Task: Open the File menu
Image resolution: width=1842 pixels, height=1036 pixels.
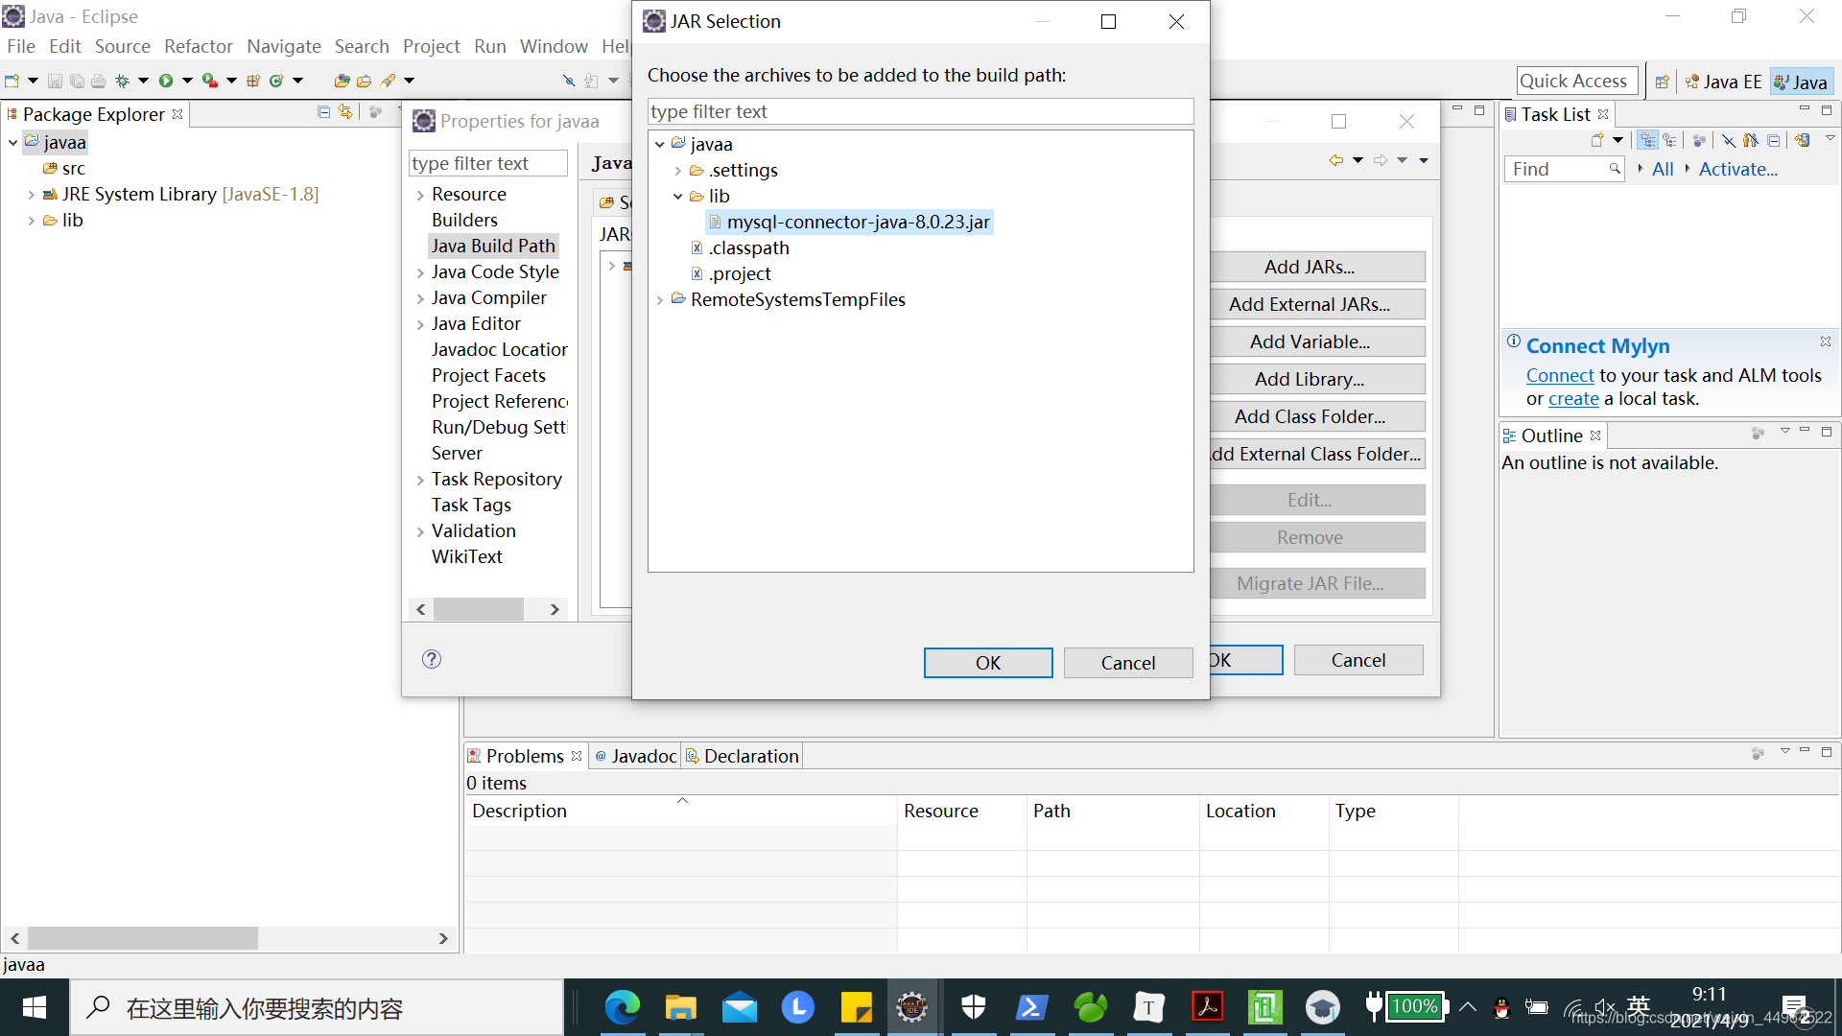Action: [x=20, y=46]
